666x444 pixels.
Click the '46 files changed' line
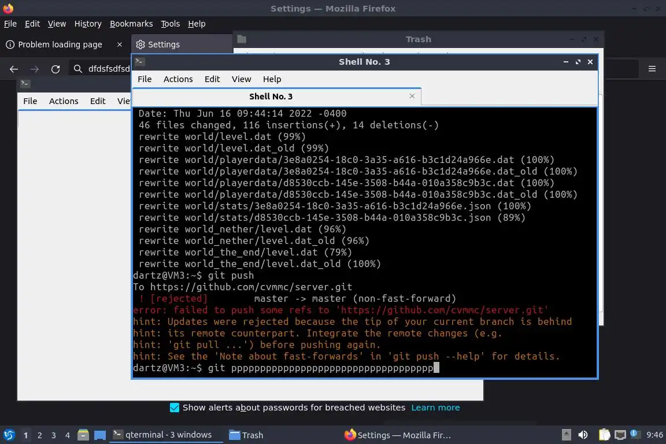click(x=288, y=125)
